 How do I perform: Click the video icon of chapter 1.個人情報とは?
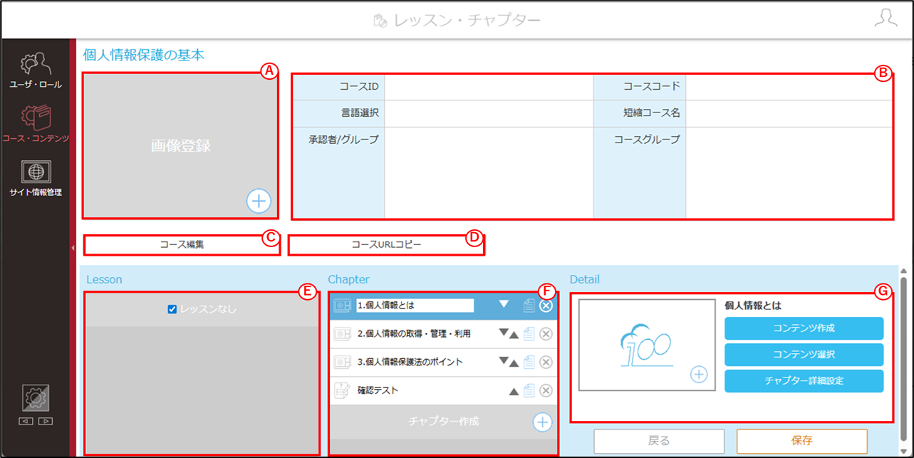343,306
